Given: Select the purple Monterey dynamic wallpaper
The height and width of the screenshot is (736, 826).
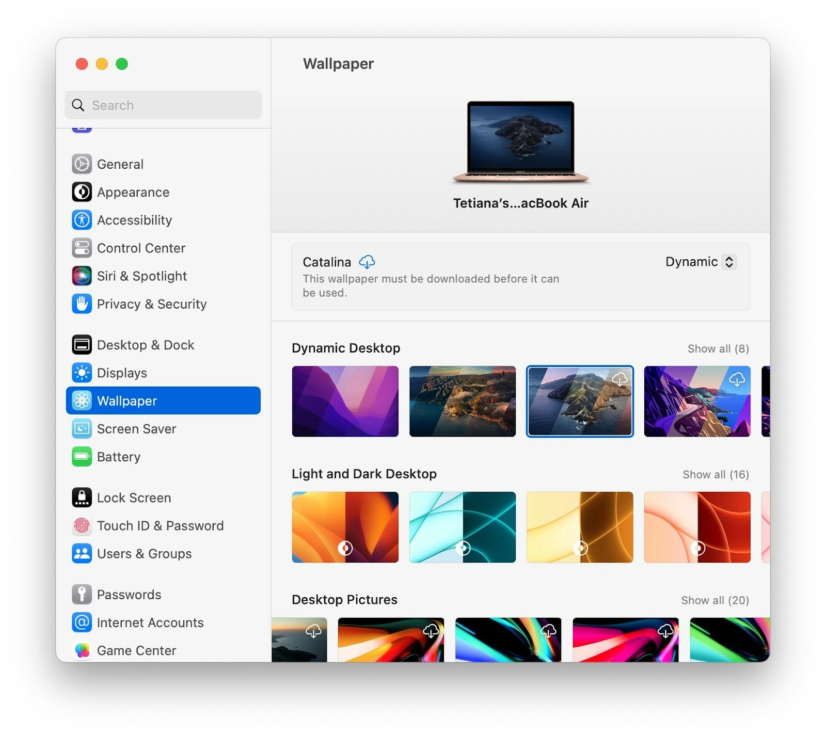Looking at the screenshot, I should tap(345, 402).
